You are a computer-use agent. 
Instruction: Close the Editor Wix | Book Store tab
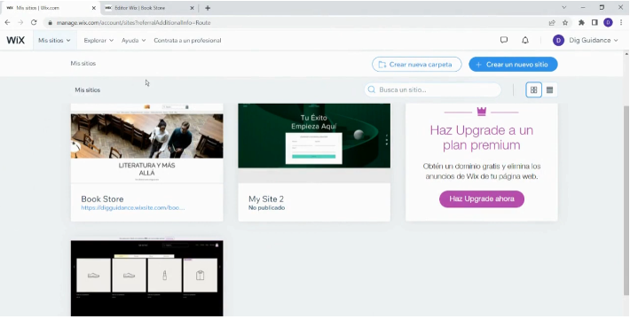192,8
